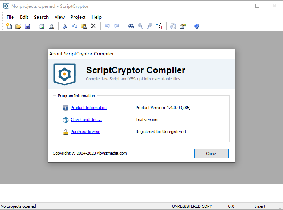Open Print Preview from toolbar
283x210 pixels.
pos(51,26)
